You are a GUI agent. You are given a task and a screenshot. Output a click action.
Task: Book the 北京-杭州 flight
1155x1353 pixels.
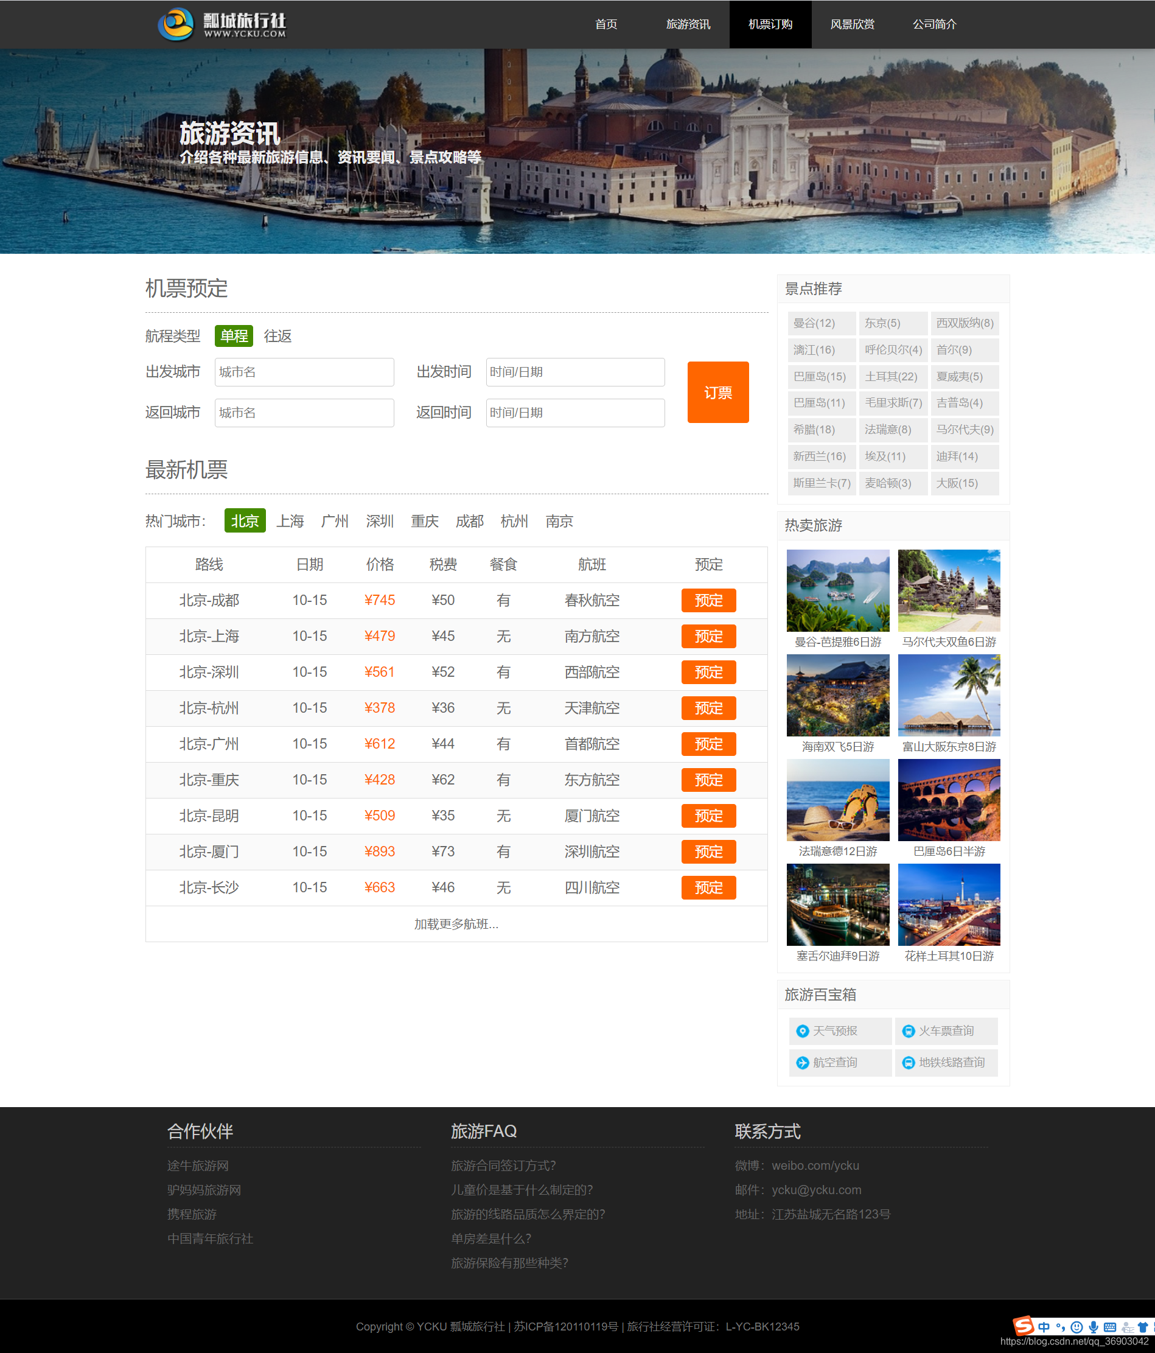tap(708, 708)
